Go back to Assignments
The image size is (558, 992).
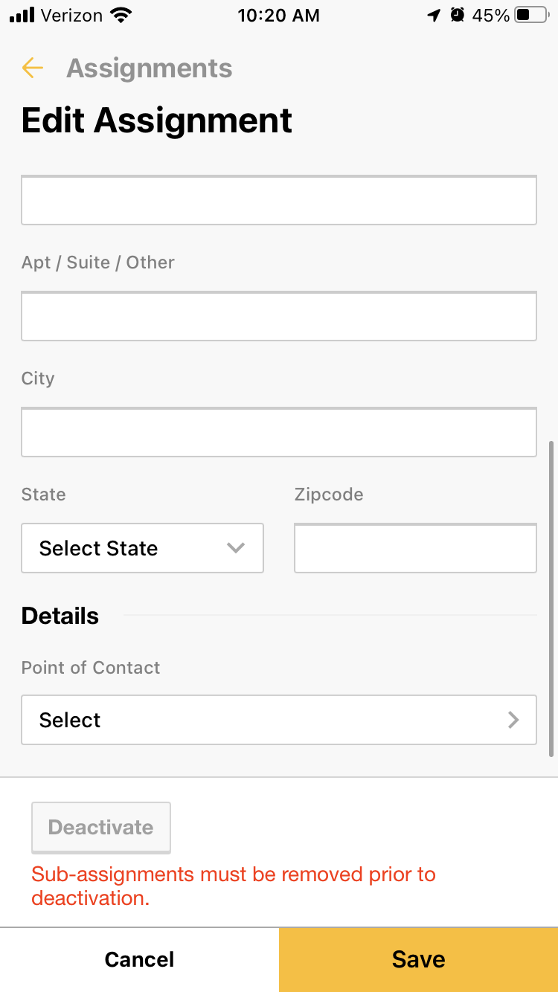(x=150, y=68)
